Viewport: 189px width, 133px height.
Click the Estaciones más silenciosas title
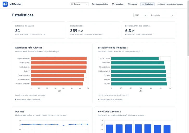tap(113, 48)
